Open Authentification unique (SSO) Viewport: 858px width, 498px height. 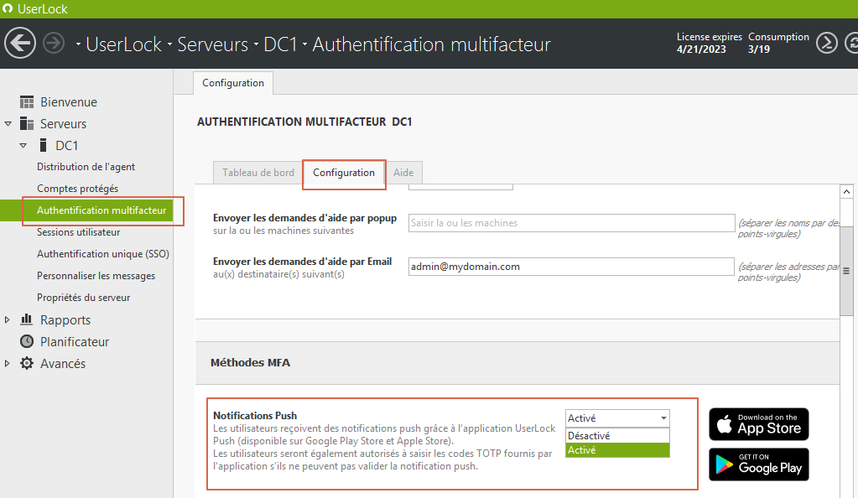coord(103,254)
